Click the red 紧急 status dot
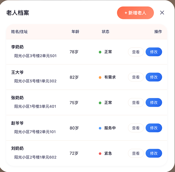This screenshot has width=175, height=172. [x=100, y=153]
